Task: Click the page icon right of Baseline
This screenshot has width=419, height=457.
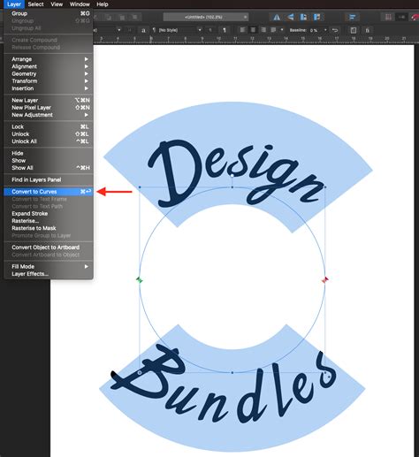Action: click(354, 30)
